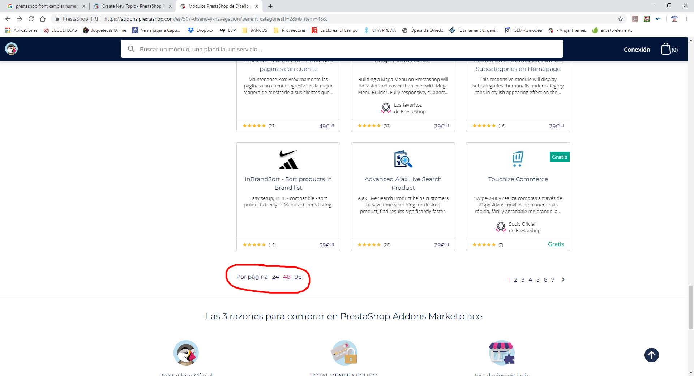Viewport: 694px width, 376px height.
Task: Open the envato elements bookmark
Action: point(612,30)
